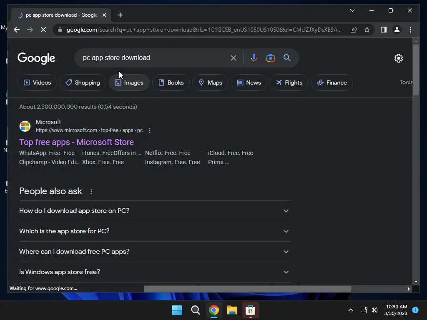Open File Explorer from the taskbar
This screenshot has height=320, width=427.
pyautogui.click(x=232, y=310)
